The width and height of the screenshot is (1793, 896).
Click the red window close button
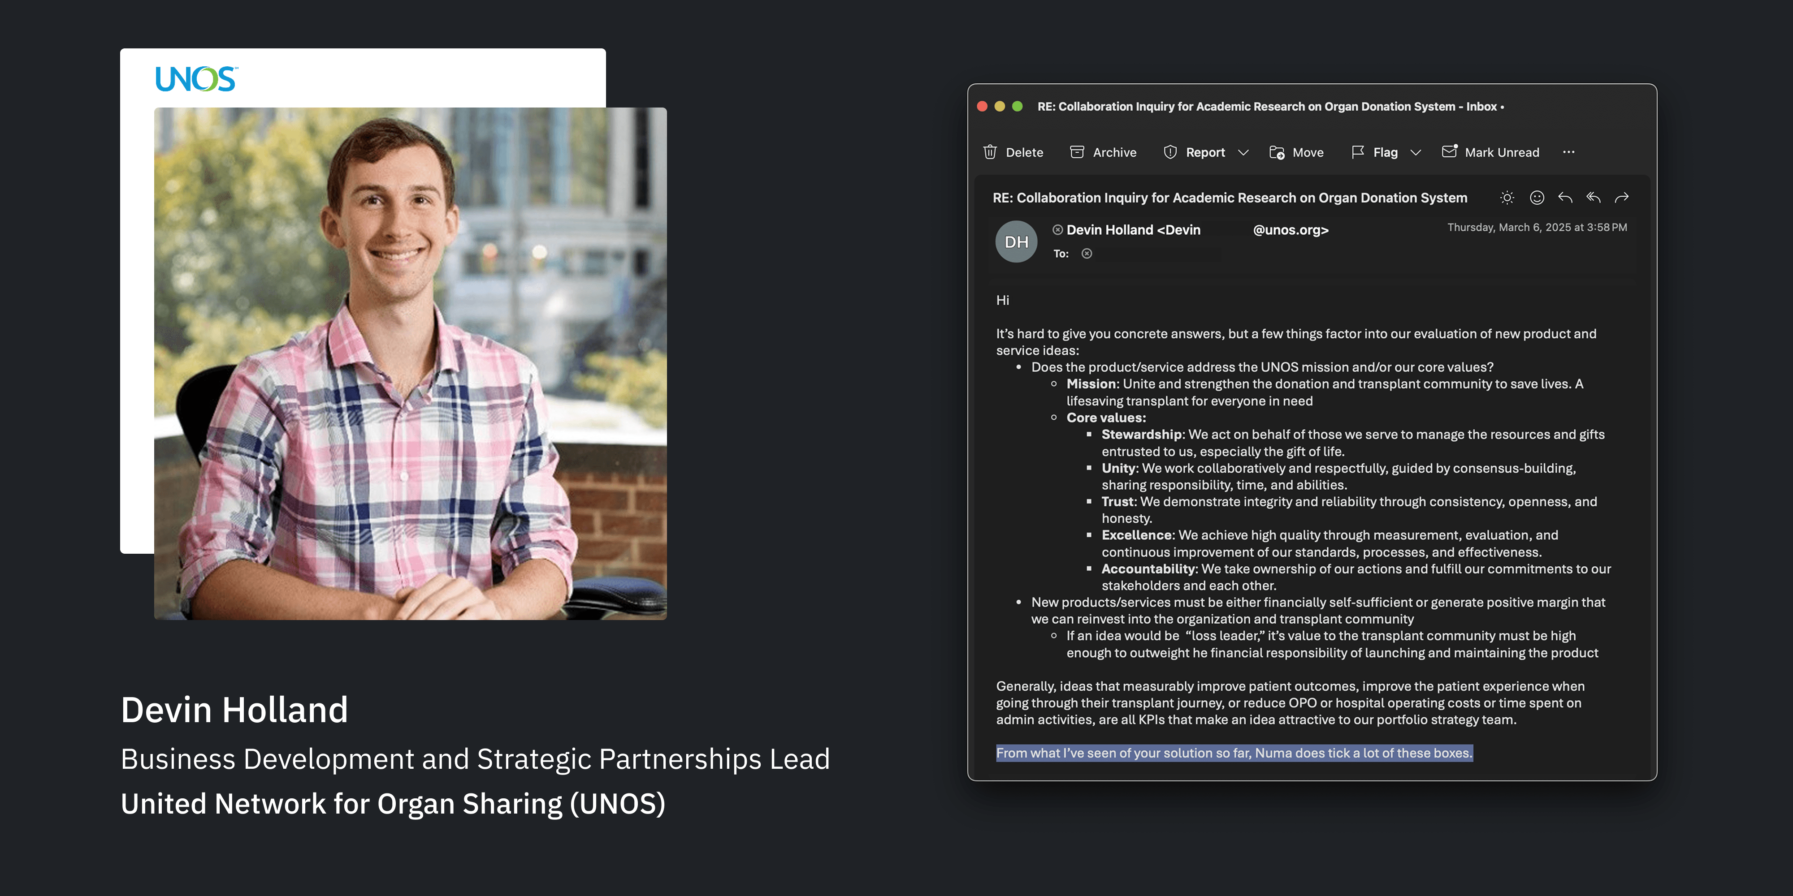[982, 107]
